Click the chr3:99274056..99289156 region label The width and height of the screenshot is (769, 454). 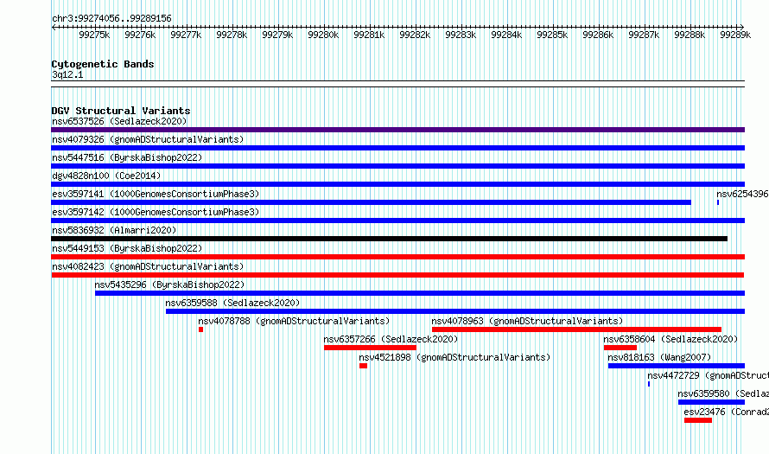(x=111, y=18)
